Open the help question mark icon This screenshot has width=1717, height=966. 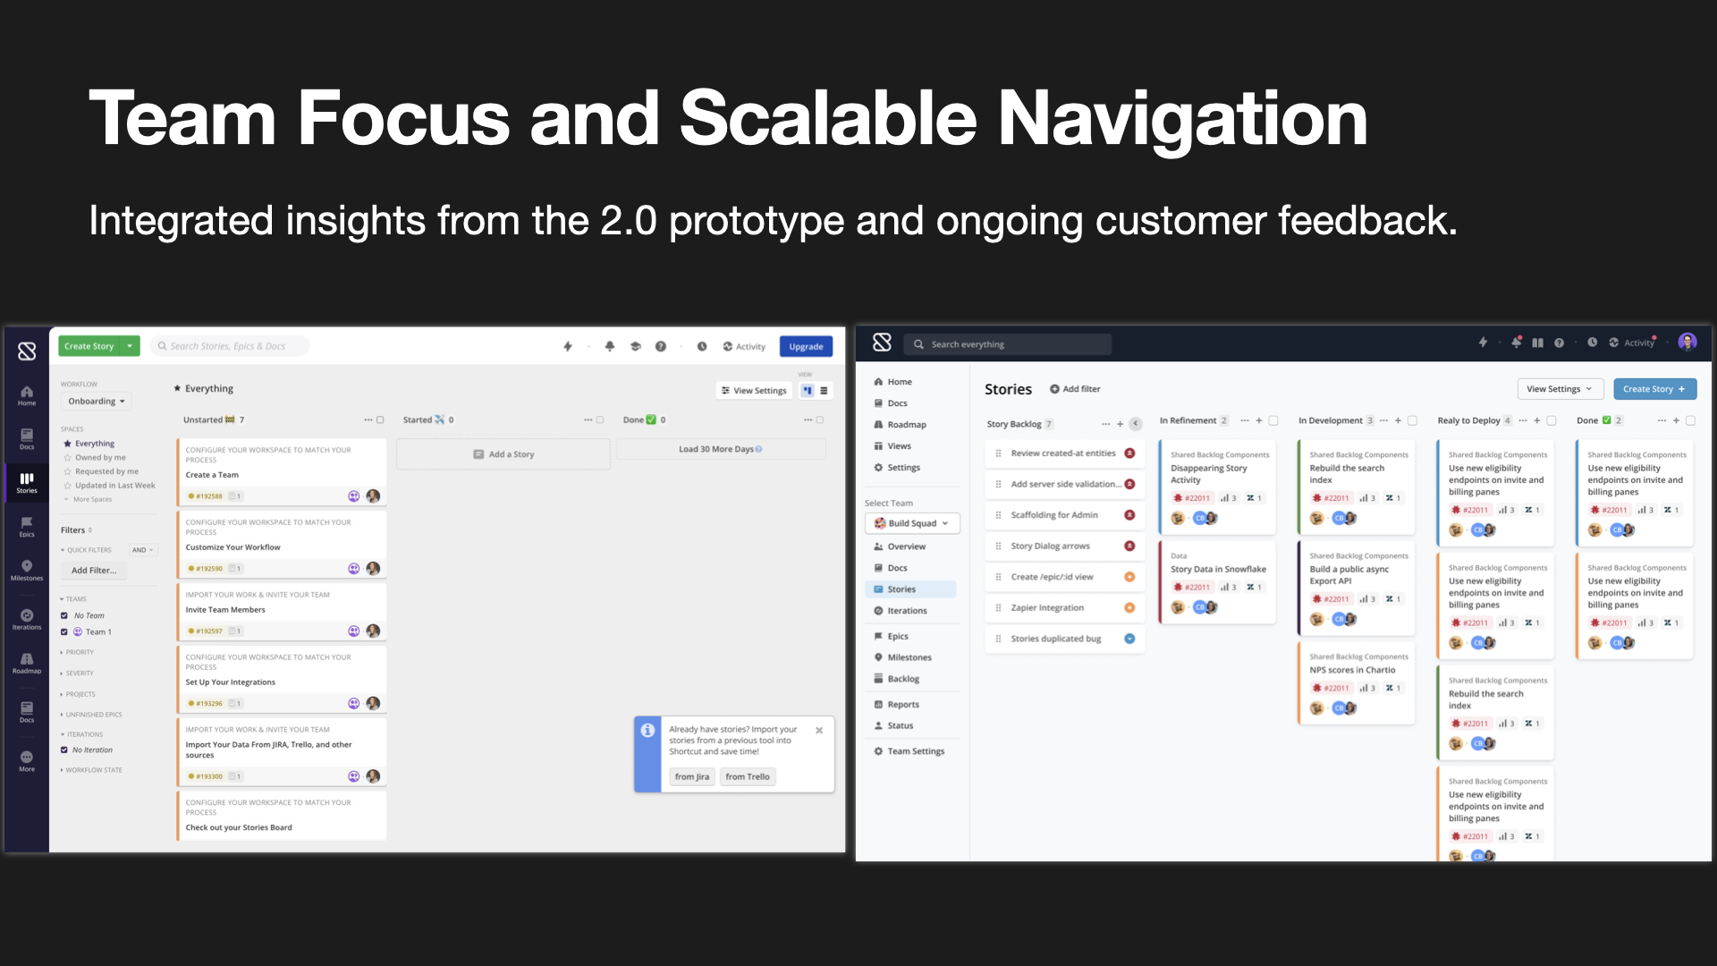pyautogui.click(x=660, y=346)
